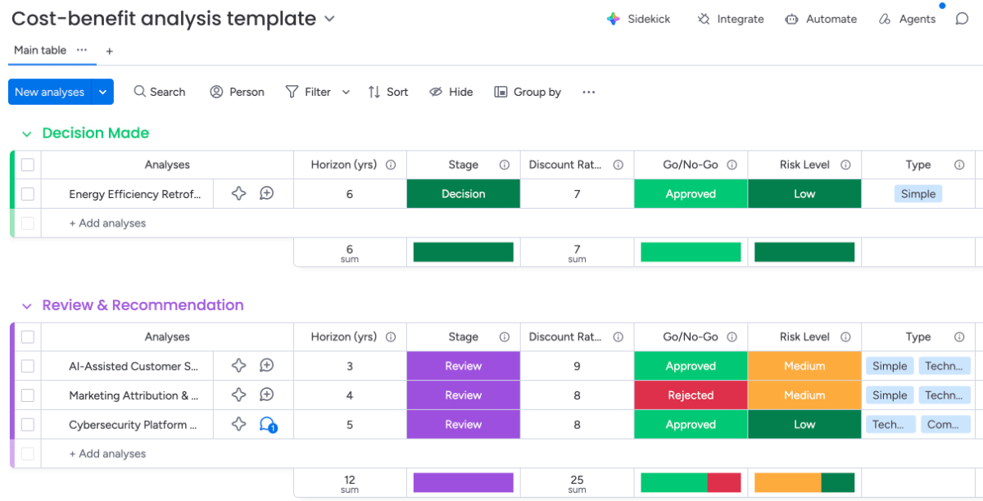
Task: Click the sparkle icon for Marketing Attribution row
Action: click(239, 395)
